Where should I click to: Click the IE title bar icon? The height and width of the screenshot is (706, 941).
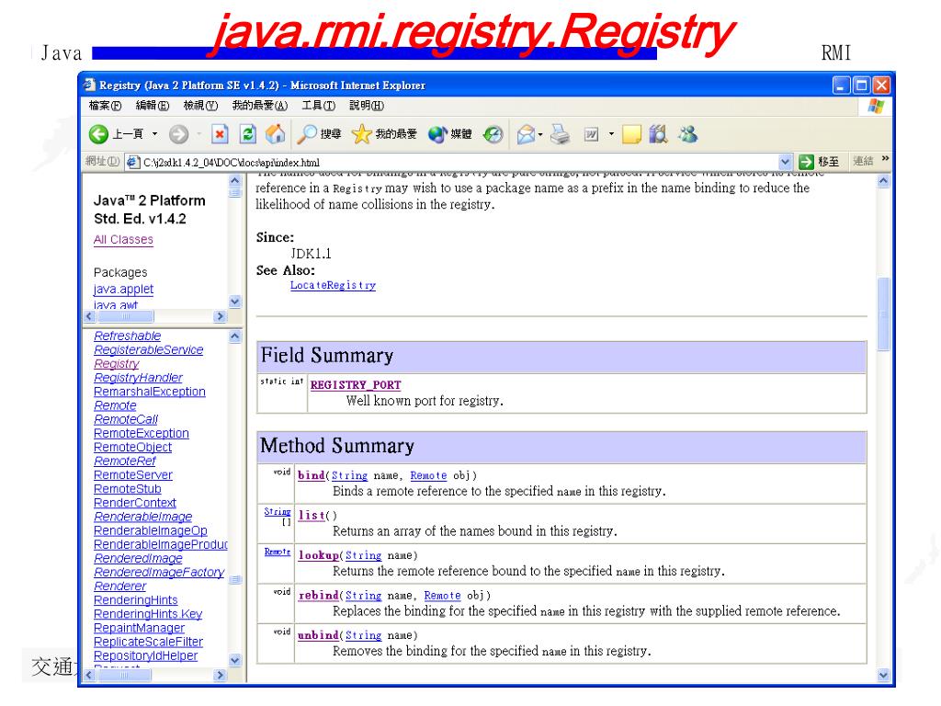click(89, 85)
